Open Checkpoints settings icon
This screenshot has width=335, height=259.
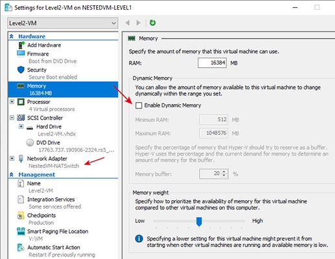tap(21, 216)
